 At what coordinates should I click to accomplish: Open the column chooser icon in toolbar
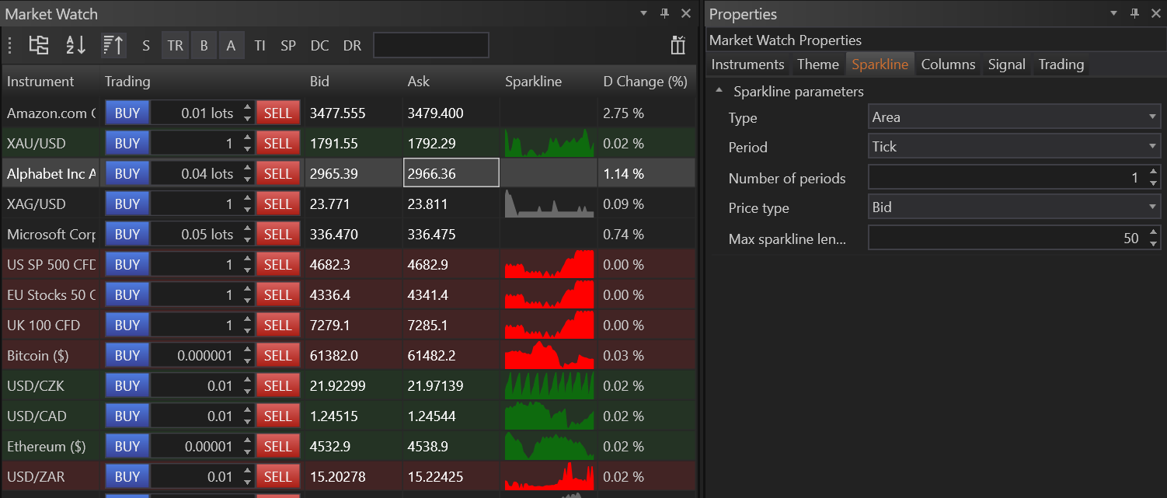(x=678, y=46)
